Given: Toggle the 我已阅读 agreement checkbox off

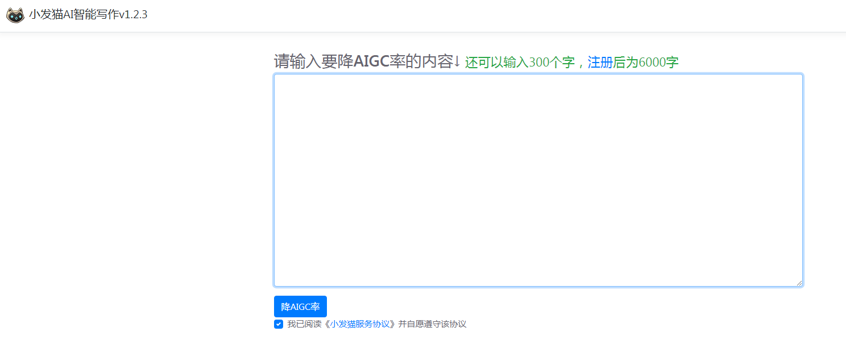Looking at the screenshot, I should click(278, 324).
